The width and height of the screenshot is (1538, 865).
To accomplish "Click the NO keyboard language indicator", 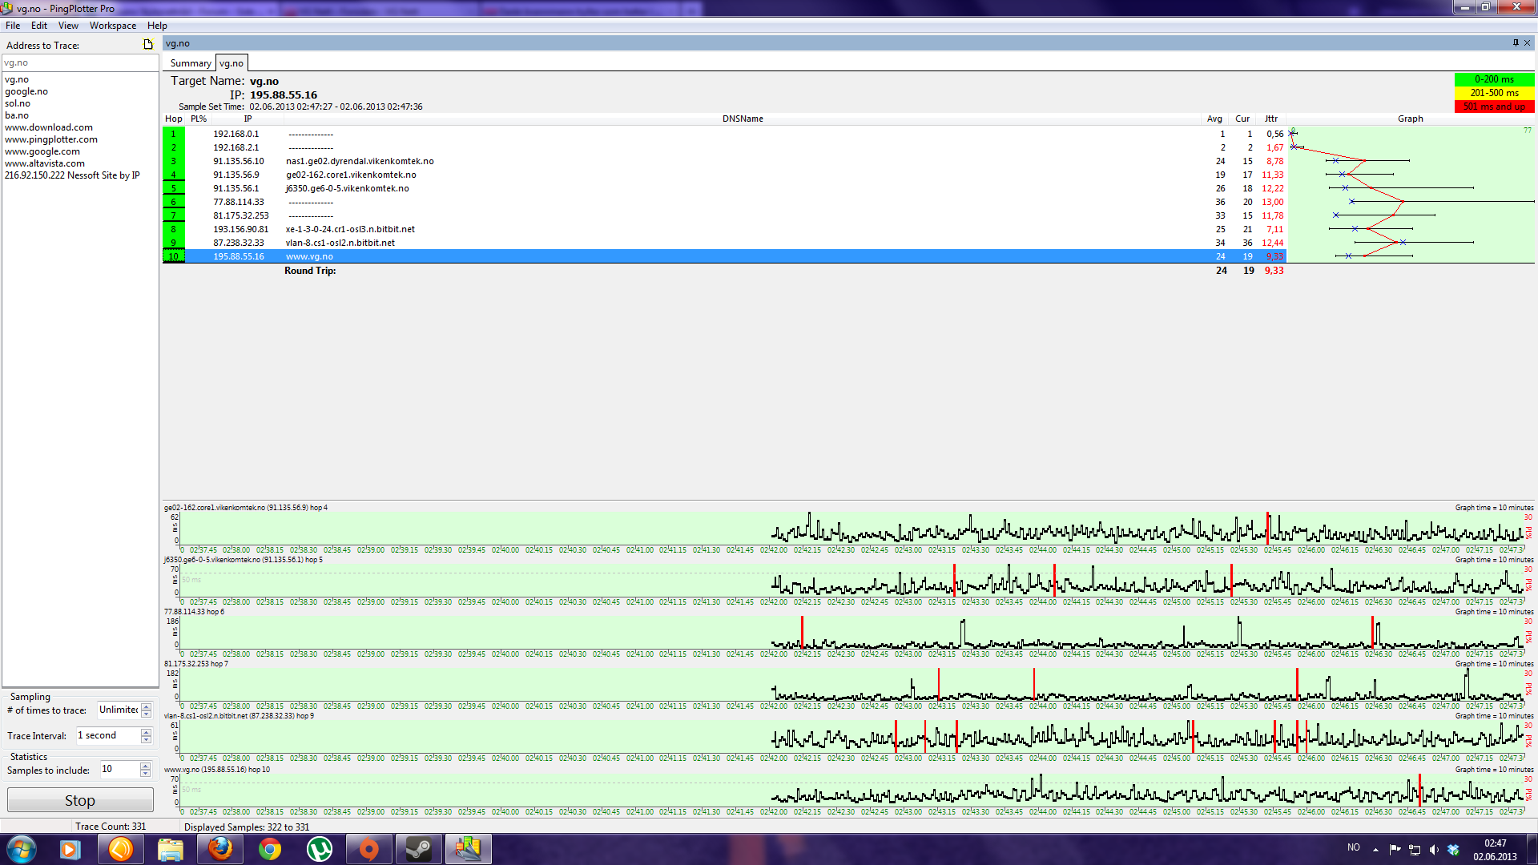I will coord(1354,847).
